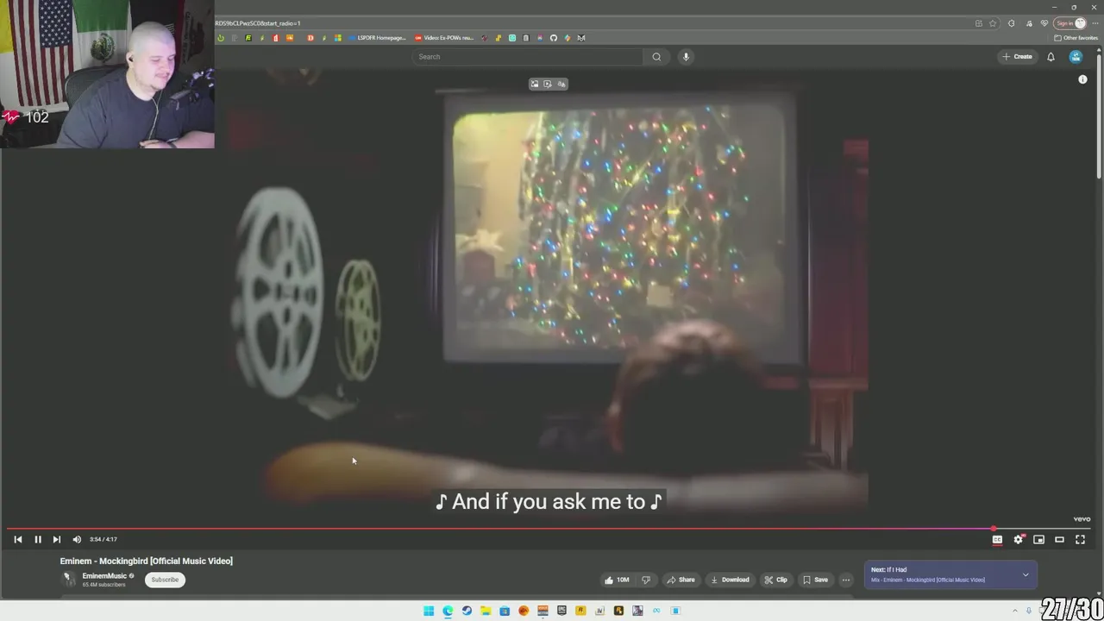Click browser Sign in button
This screenshot has height=621, width=1104.
(1070, 23)
